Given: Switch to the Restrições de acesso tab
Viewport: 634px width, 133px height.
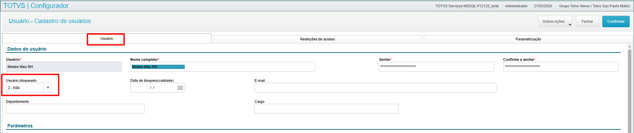Looking at the screenshot, I should (x=317, y=39).
